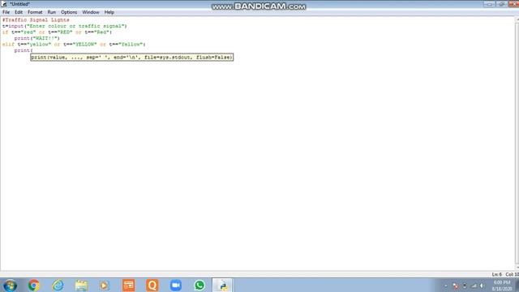Open the Run menu
Image resolution: width=519 pixels, height=292 pixels.
click(52, 12)
